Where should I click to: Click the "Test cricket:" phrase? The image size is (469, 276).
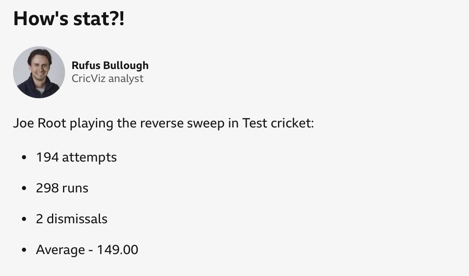[x=278, y=123]
